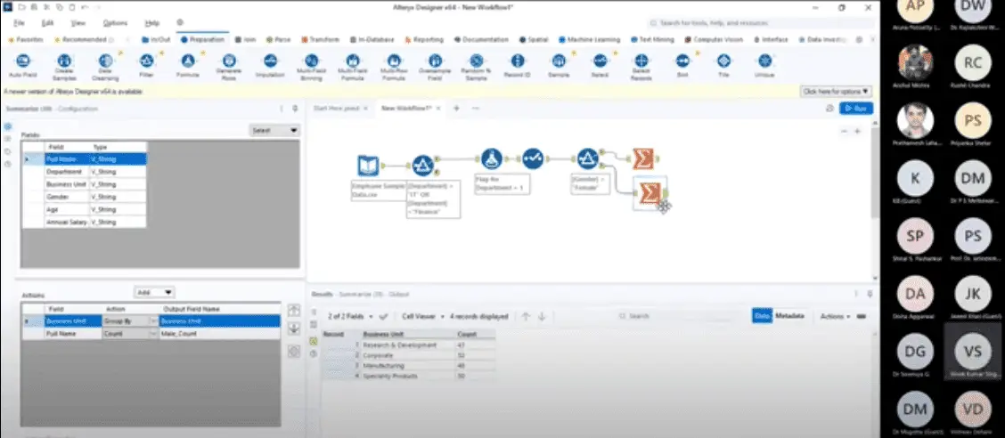
Task: Click the Formula node labeled Flag for Department
Action: point(492,158)
